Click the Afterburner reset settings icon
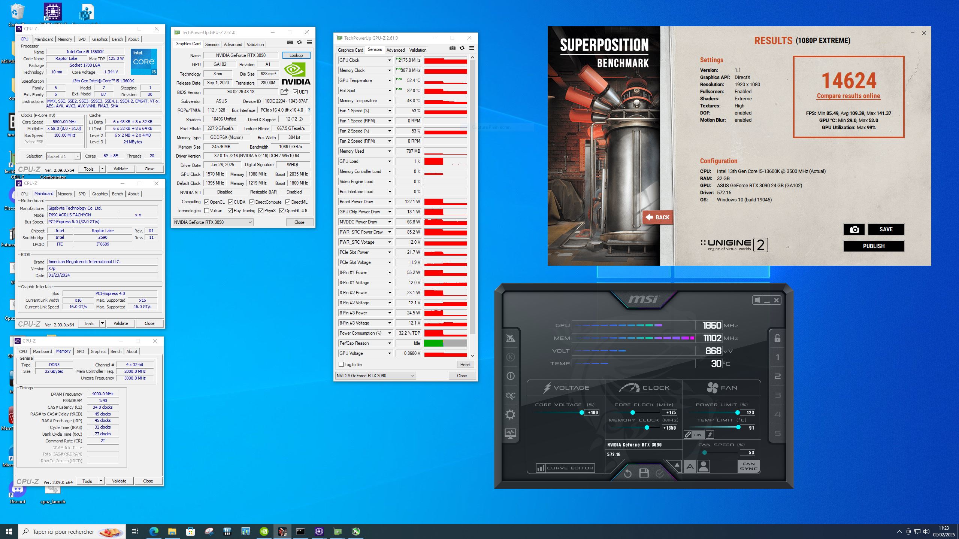 click(628, 473)
